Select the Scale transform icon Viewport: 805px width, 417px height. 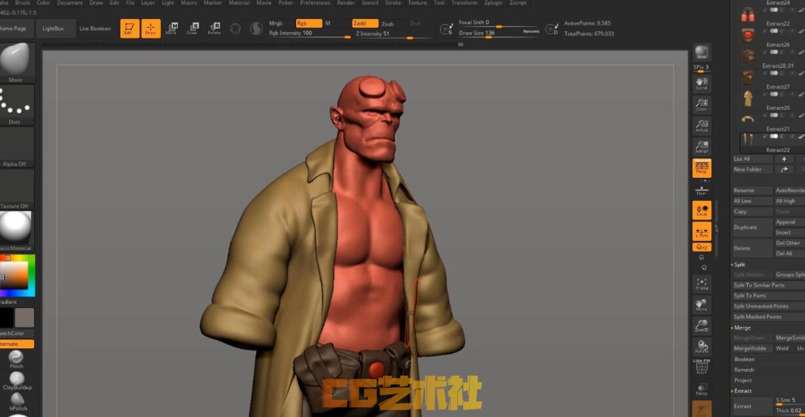pos(193,28)
